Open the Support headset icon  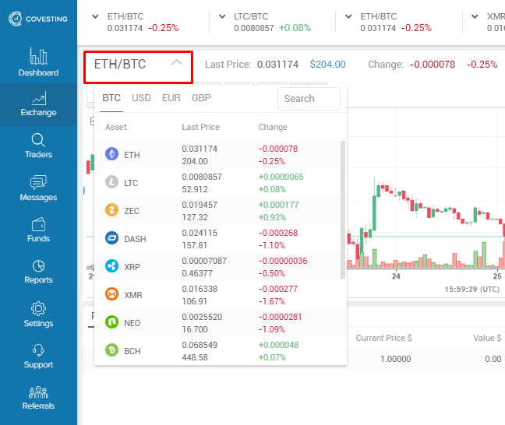[x=38, y=350]
